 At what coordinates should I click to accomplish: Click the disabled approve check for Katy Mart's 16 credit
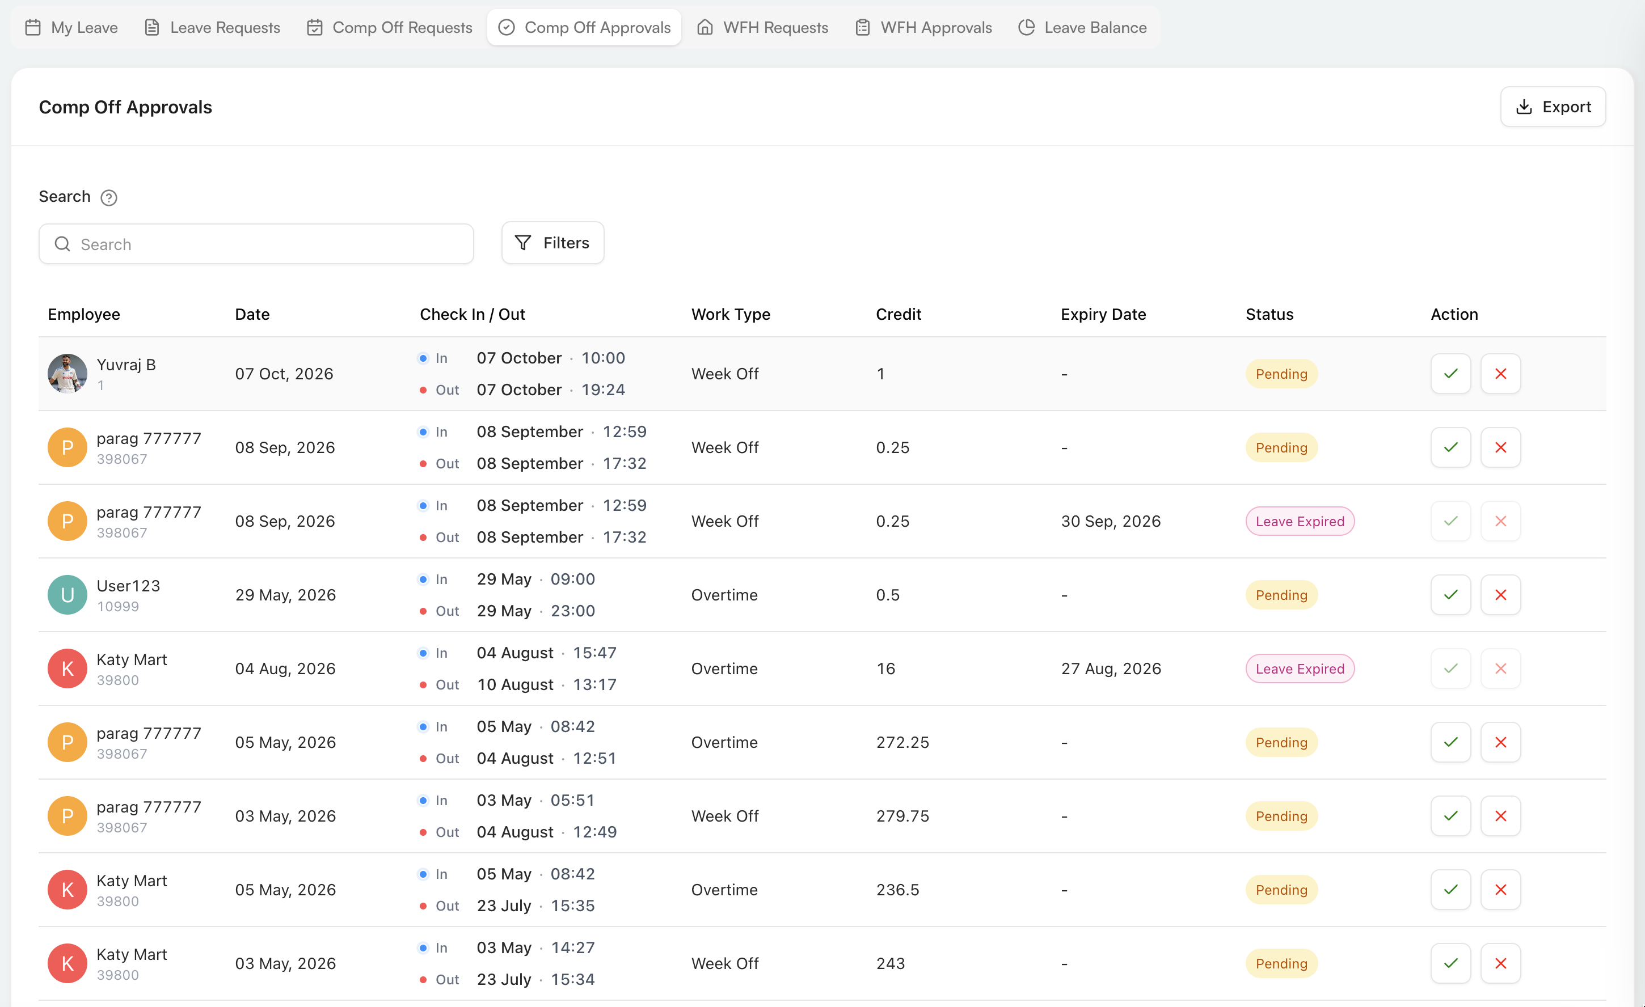point(1450,668)
